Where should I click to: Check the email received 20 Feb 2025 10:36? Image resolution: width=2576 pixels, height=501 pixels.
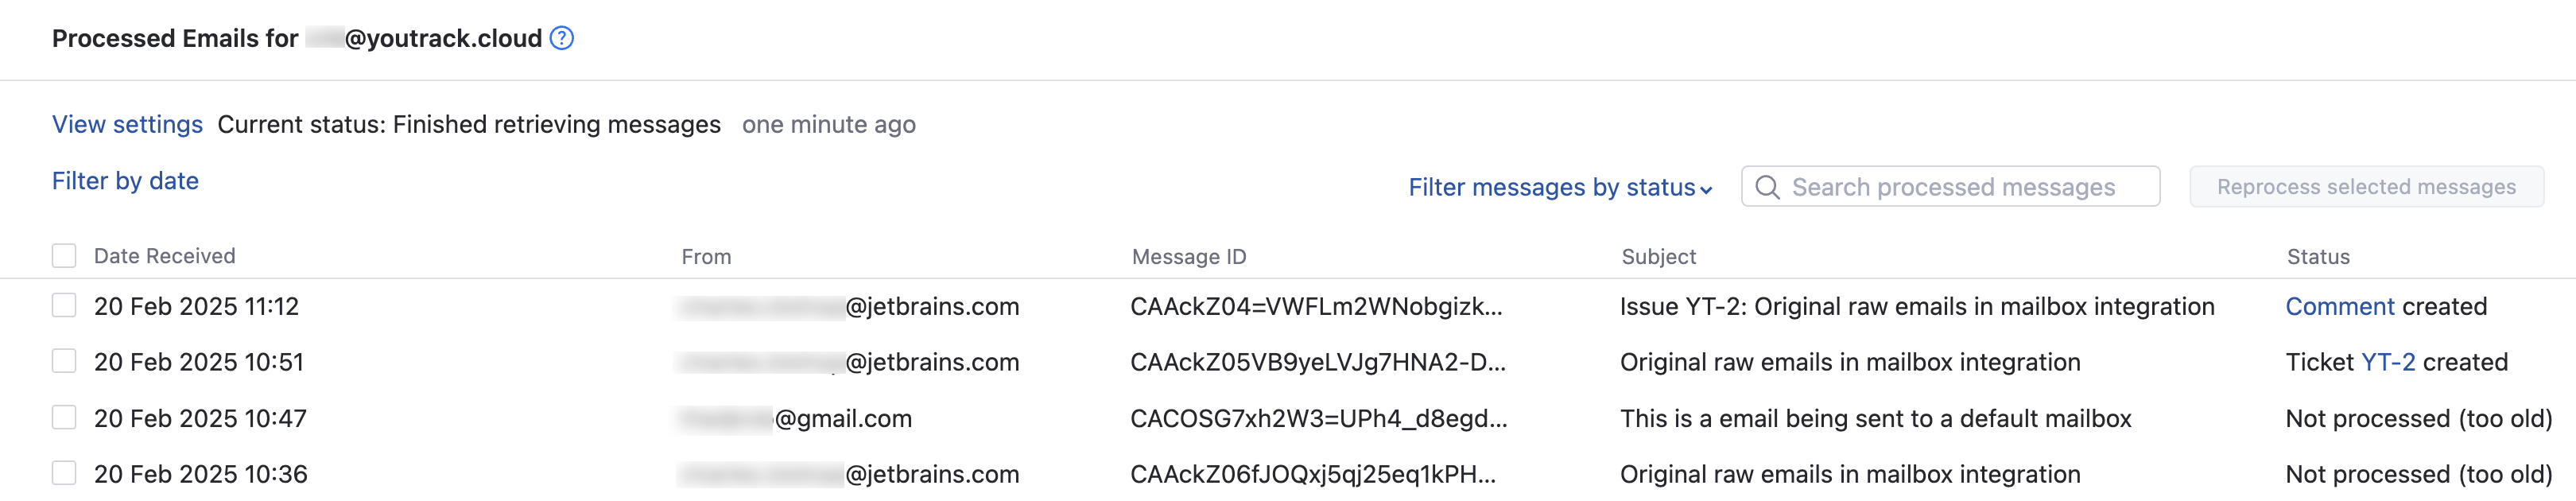[x=64, y=474]
